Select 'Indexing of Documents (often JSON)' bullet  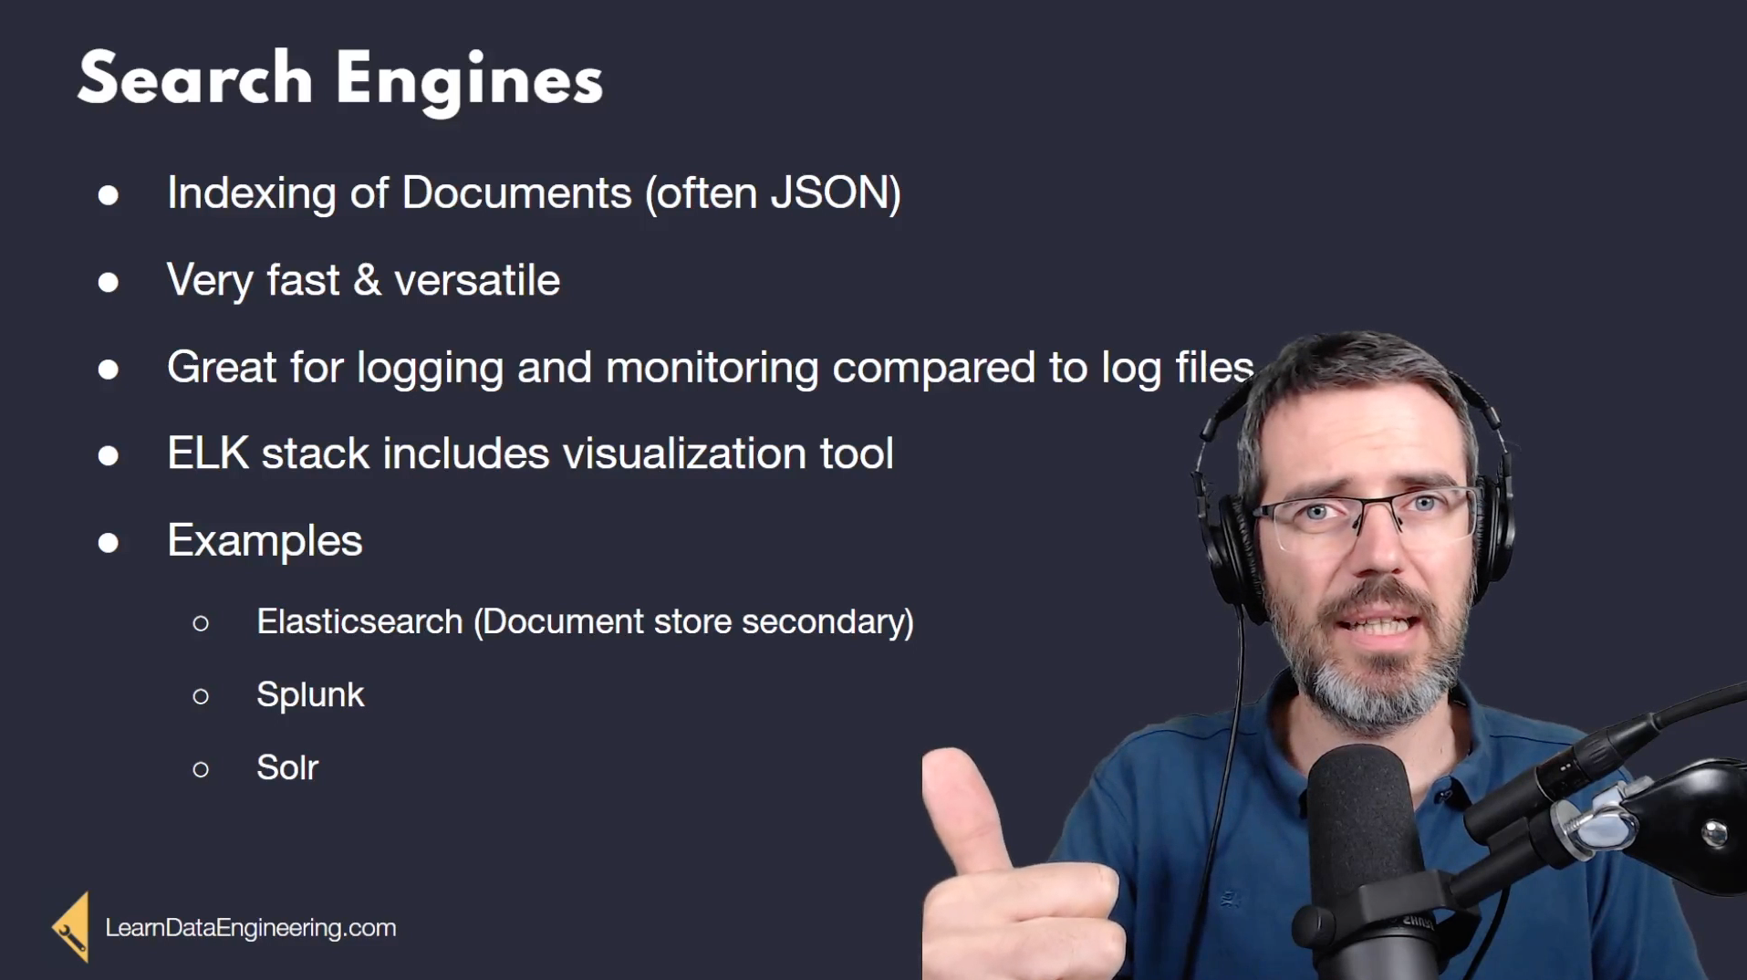pyautogui.click(x=534, y=193)
